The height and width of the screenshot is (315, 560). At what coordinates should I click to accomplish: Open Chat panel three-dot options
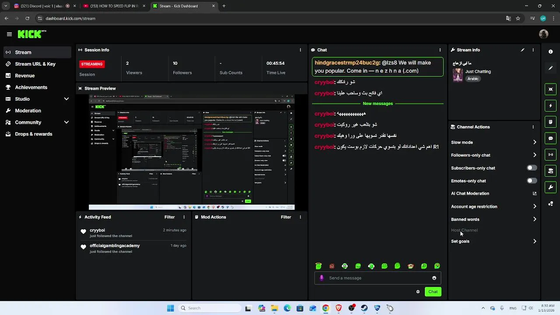440,50
